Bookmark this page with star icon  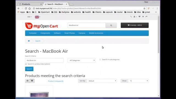point(144,9)
